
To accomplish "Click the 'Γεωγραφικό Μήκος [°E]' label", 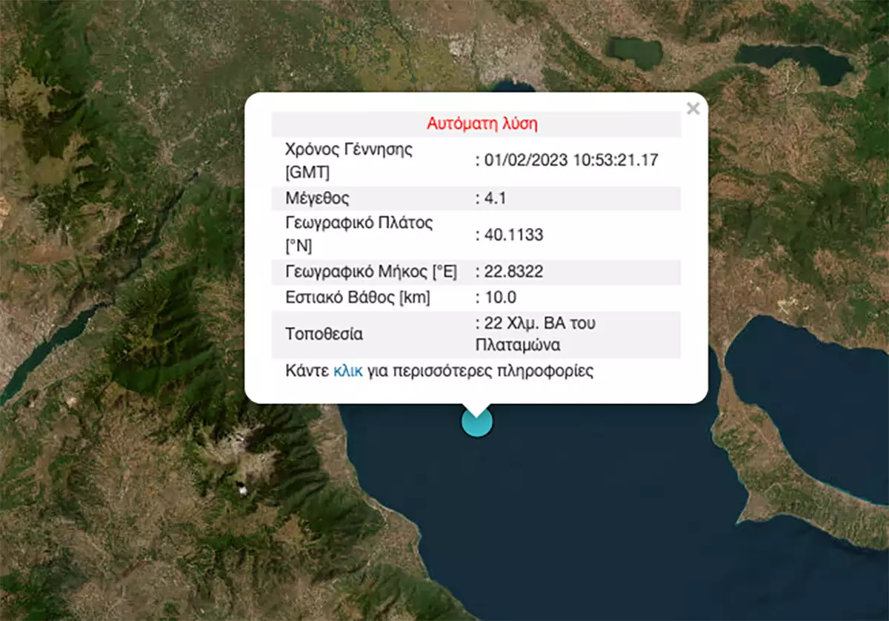I will [x=370, y=272].
